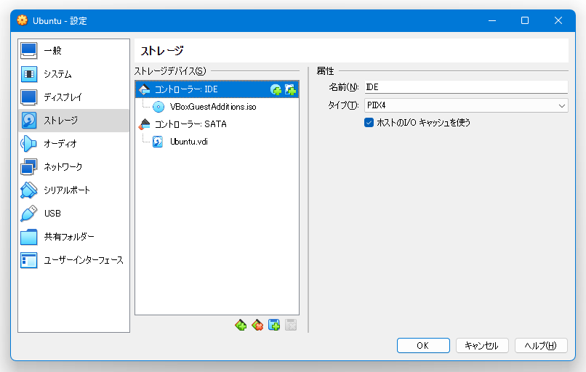Click the OK button
Viewport: 586px width, 372px height.
click(x=423, y=346)
